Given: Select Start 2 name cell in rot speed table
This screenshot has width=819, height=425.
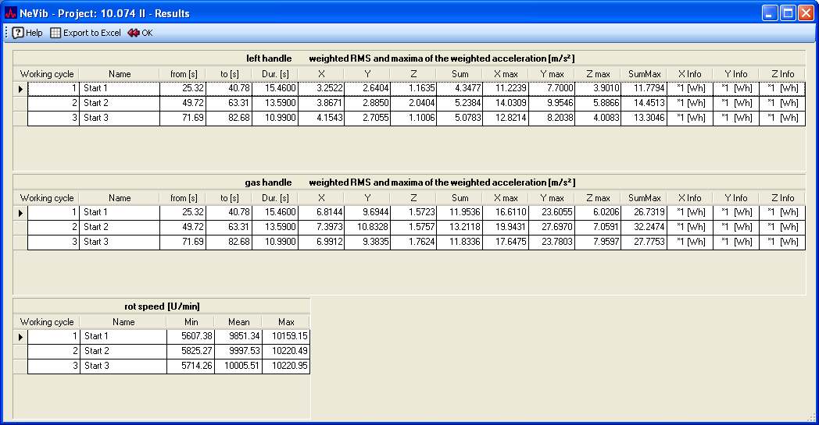Looking at the screenshot, I should click(x=123, y=351).
